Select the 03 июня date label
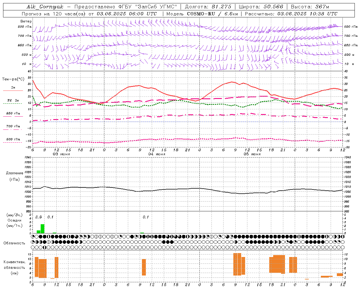 click(61, 154)
